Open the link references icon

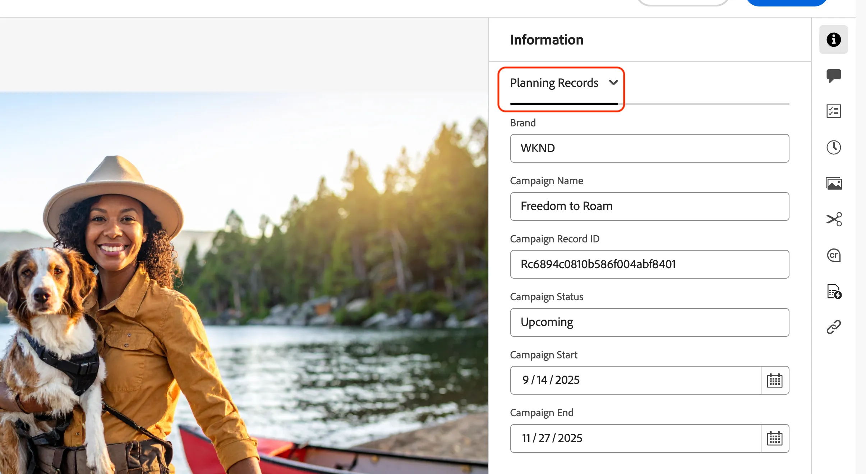click(x=833, y=327)
